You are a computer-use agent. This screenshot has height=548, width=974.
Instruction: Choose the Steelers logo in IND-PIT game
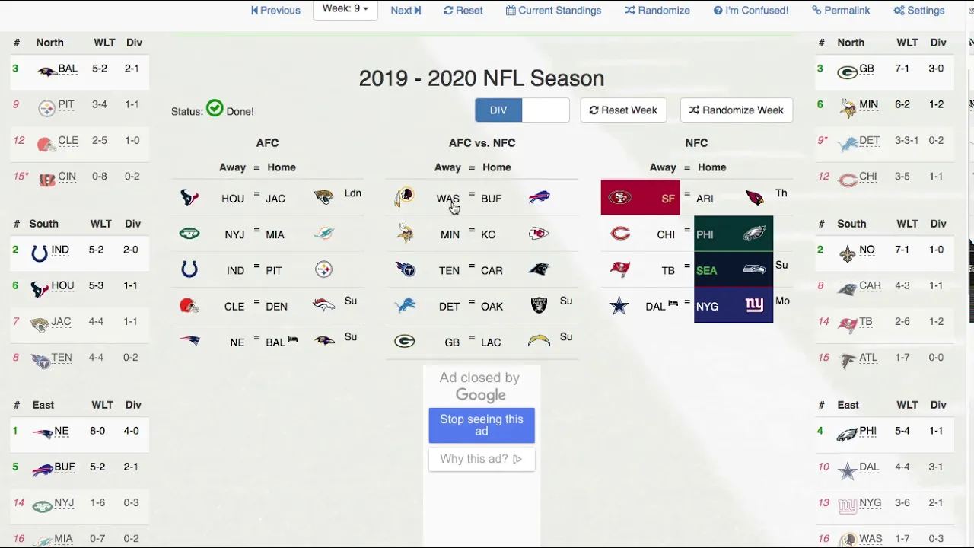click(x=324, y=269)
